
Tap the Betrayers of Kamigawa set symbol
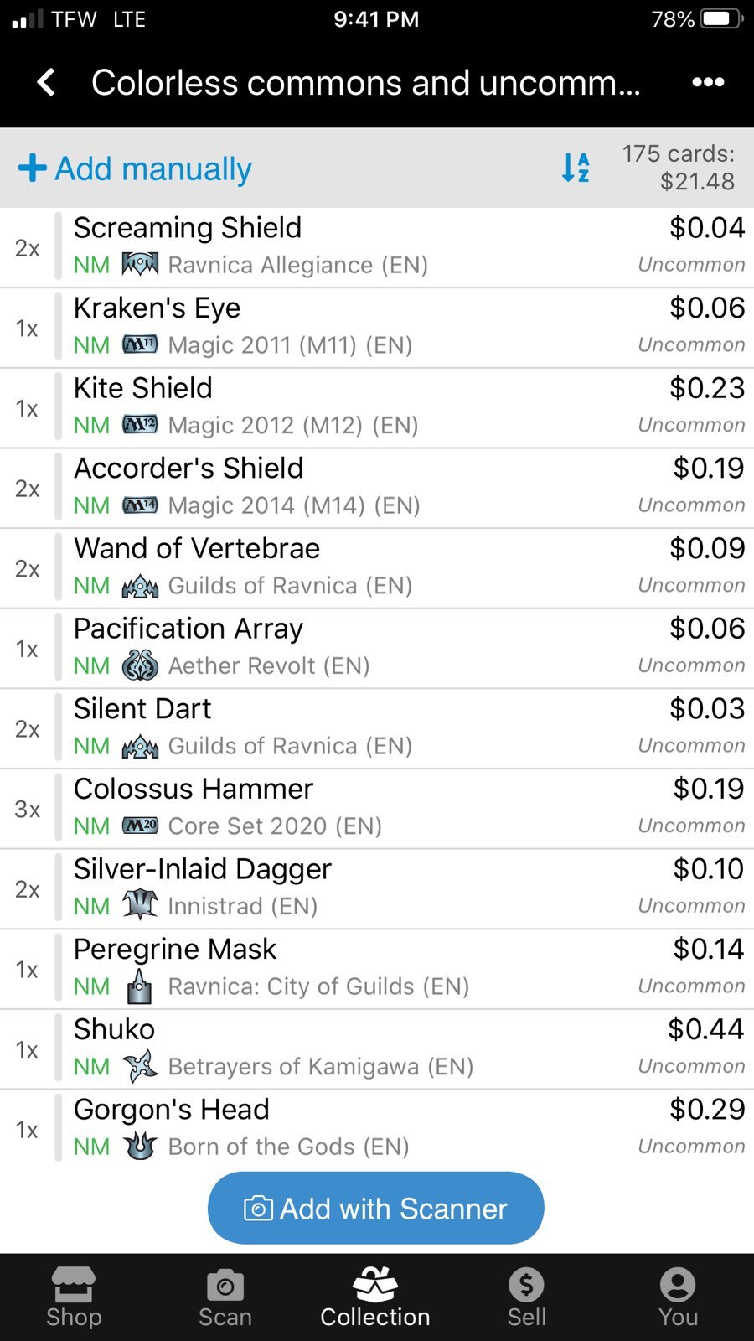point(140,1066)
